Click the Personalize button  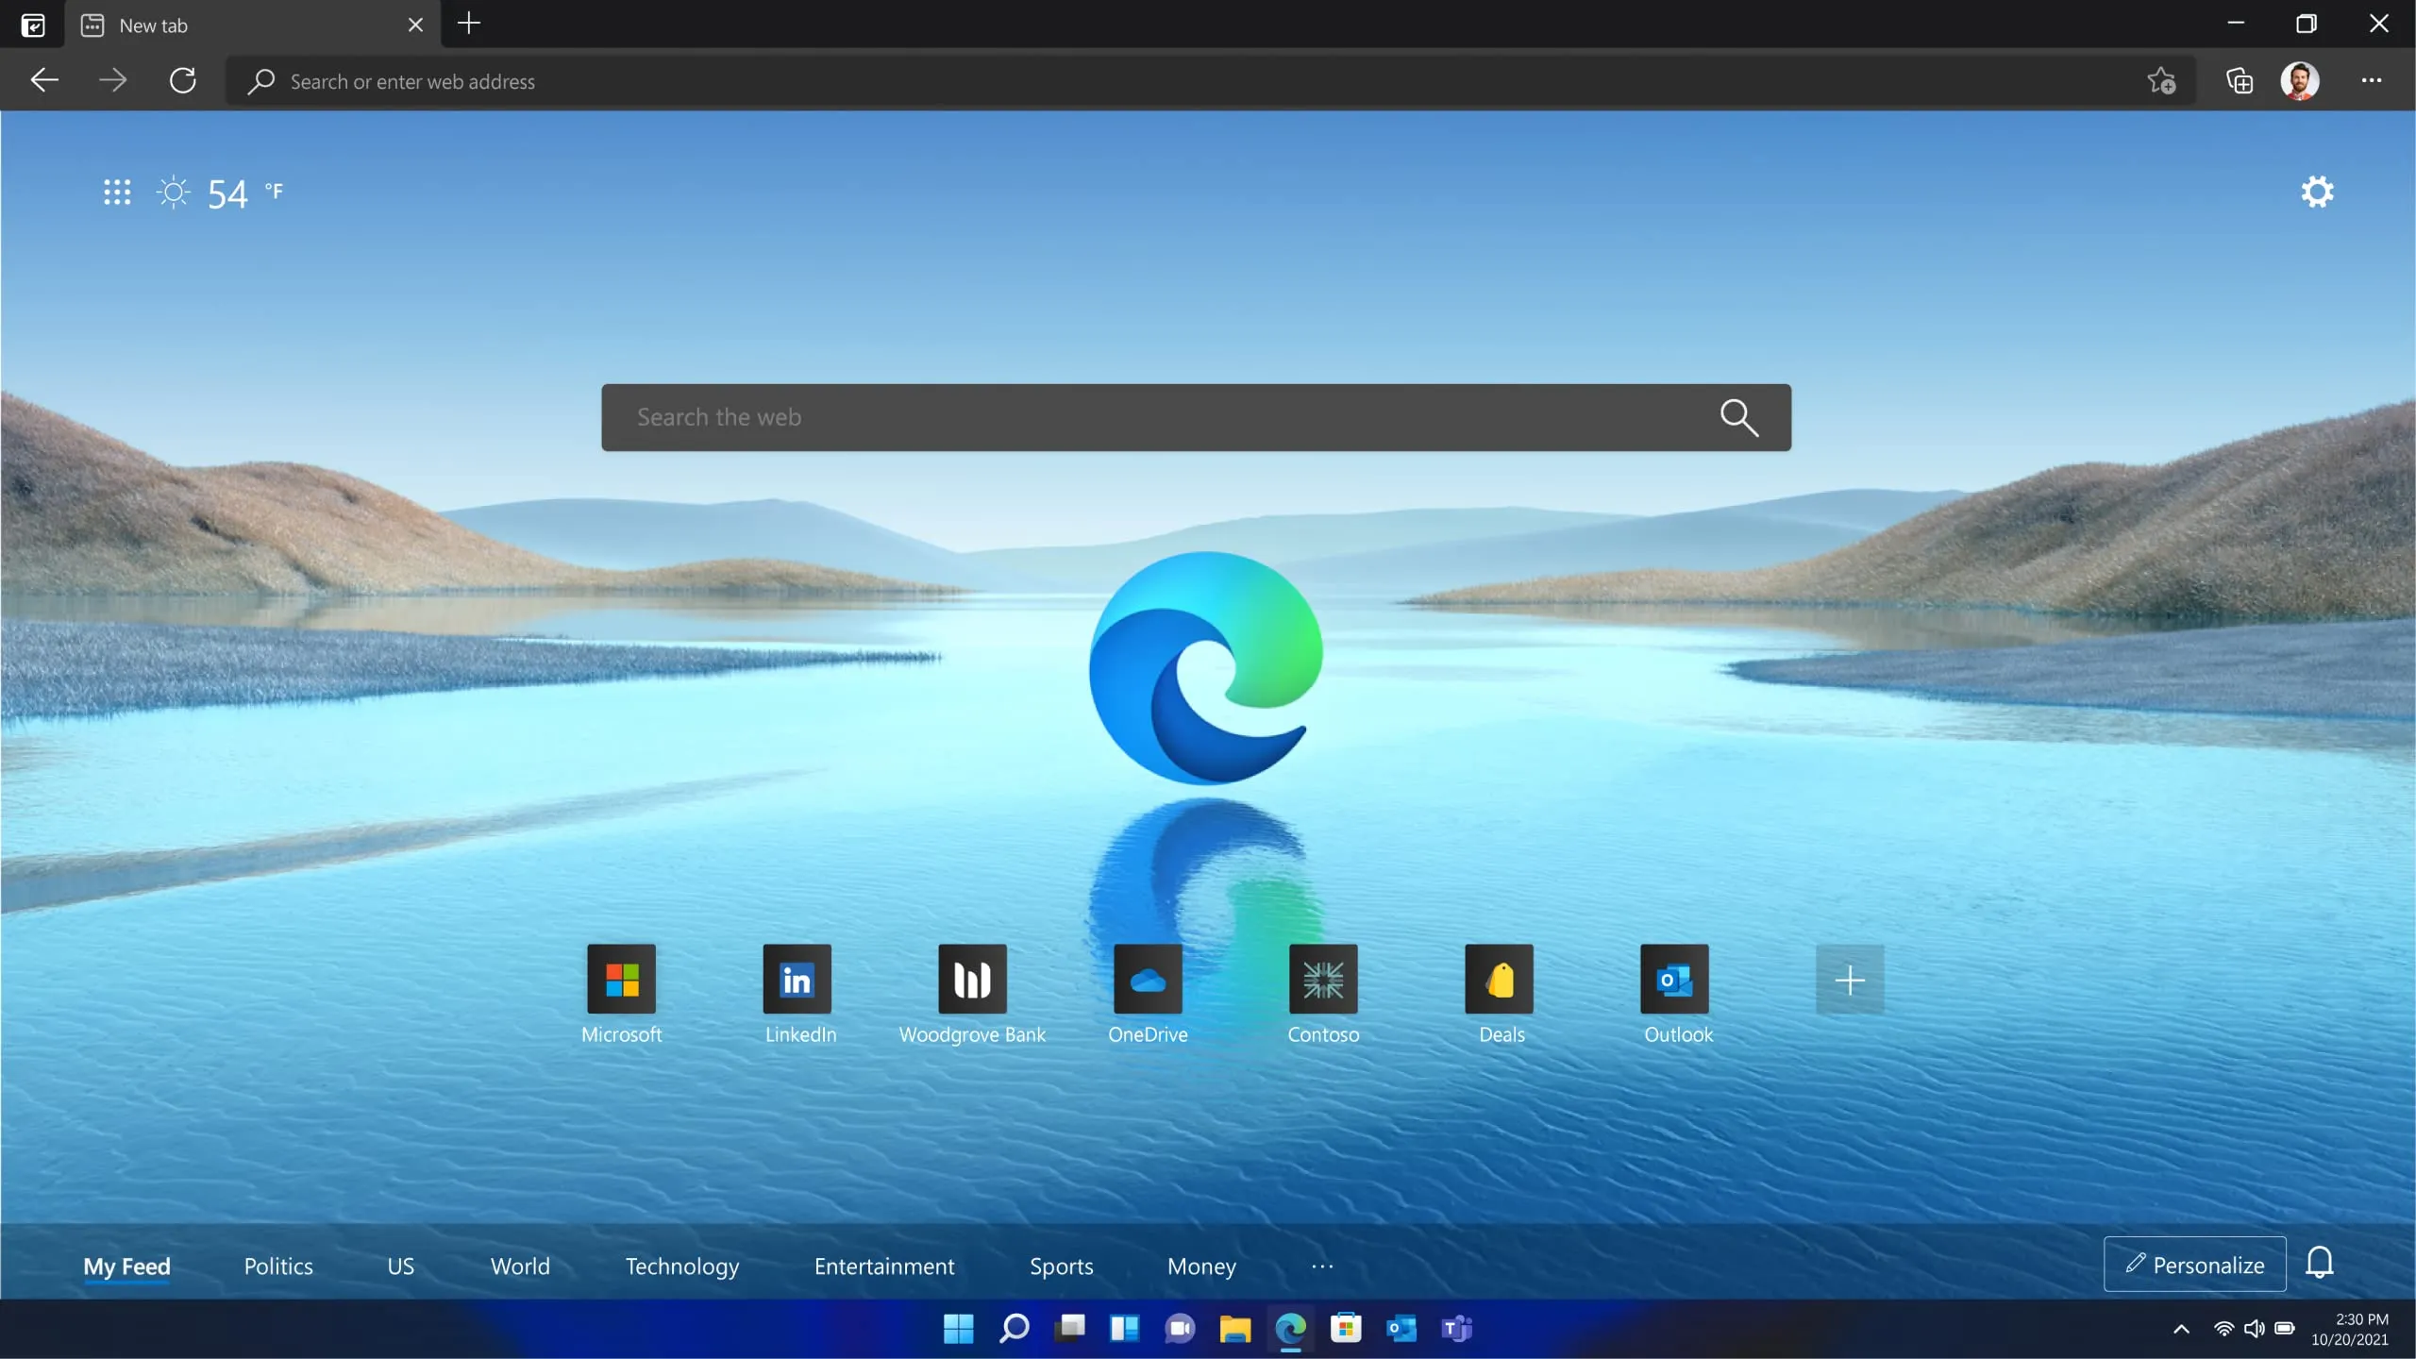tap(2194, 1265)
